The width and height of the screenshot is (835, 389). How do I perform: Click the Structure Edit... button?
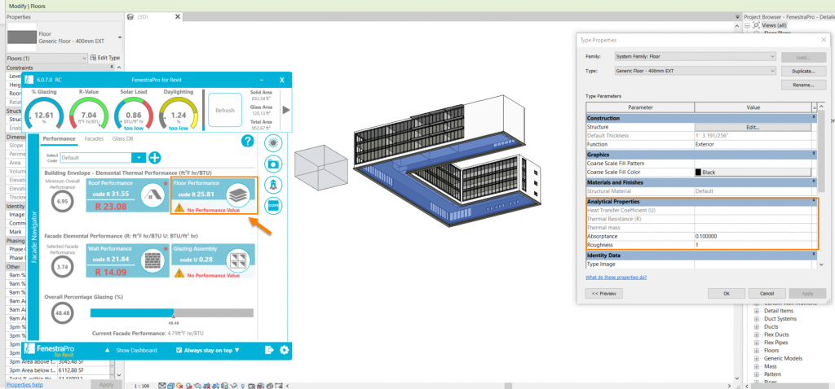pos(753,127)
